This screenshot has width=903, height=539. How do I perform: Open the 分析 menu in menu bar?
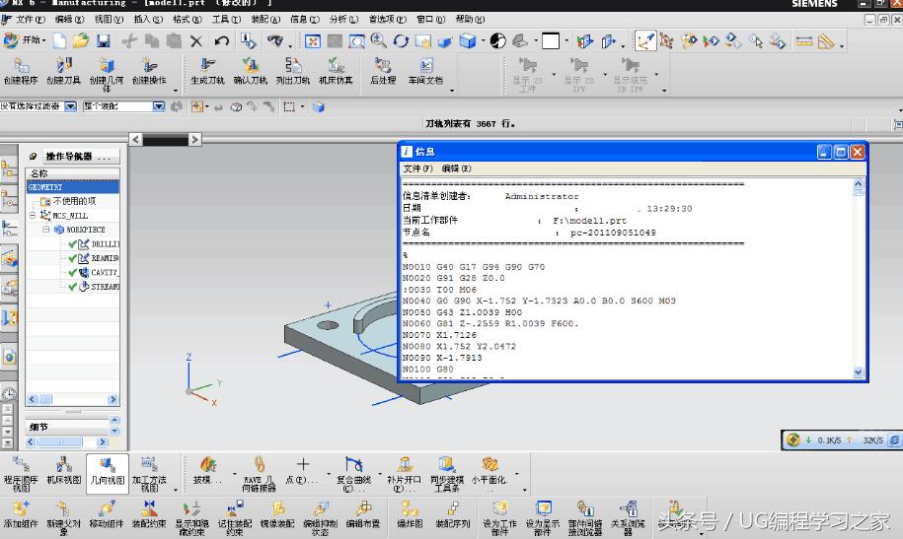click(x=343, y=19)
